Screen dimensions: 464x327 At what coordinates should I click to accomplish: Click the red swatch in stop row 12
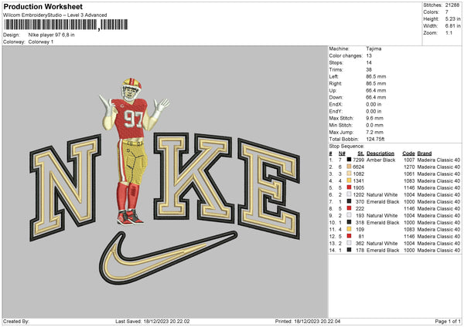350,236
